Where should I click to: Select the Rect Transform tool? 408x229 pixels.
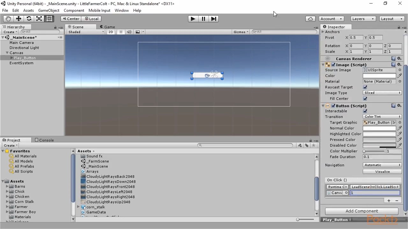(49, 19)
